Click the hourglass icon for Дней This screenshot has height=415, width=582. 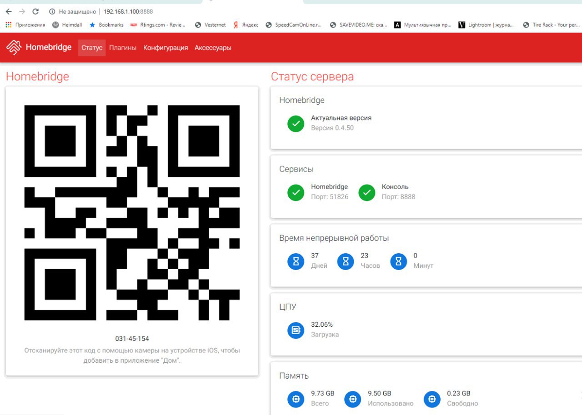296,261
